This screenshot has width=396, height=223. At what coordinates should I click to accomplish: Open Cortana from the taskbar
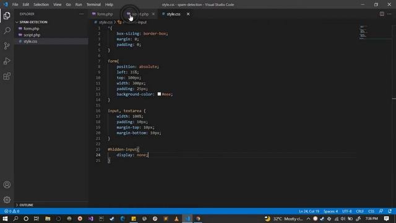click(x=26, y=219)
